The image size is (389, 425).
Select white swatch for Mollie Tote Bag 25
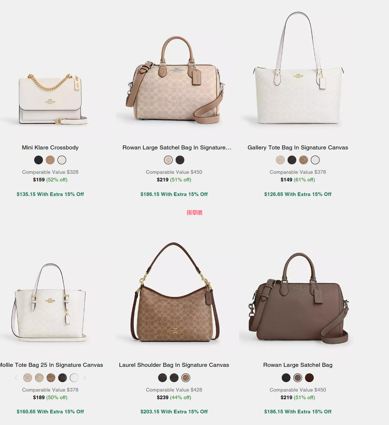click(x=74, y=378)
